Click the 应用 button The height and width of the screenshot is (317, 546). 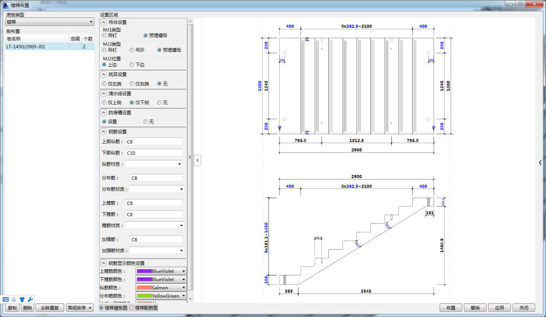(x=500, y=308)
